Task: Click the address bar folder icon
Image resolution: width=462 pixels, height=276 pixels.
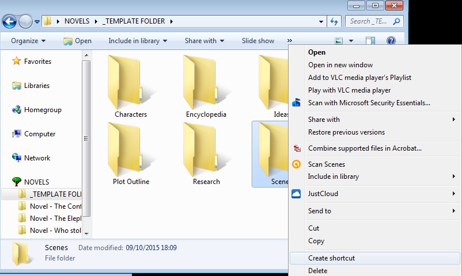Action: click(x=48, y=21)
